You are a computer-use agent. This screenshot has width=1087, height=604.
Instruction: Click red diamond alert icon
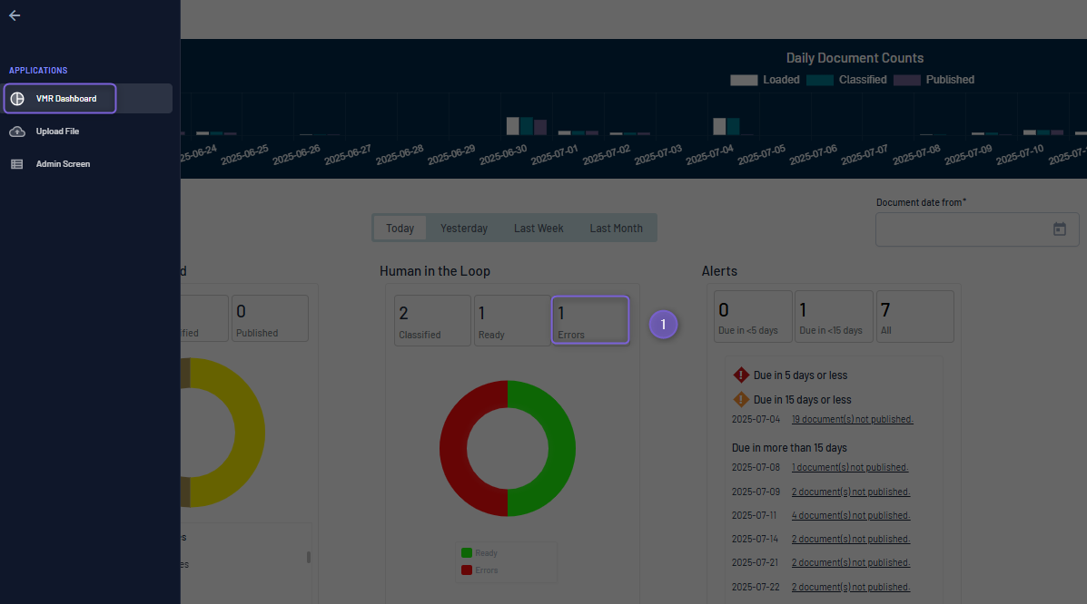(x=741, y=375)
